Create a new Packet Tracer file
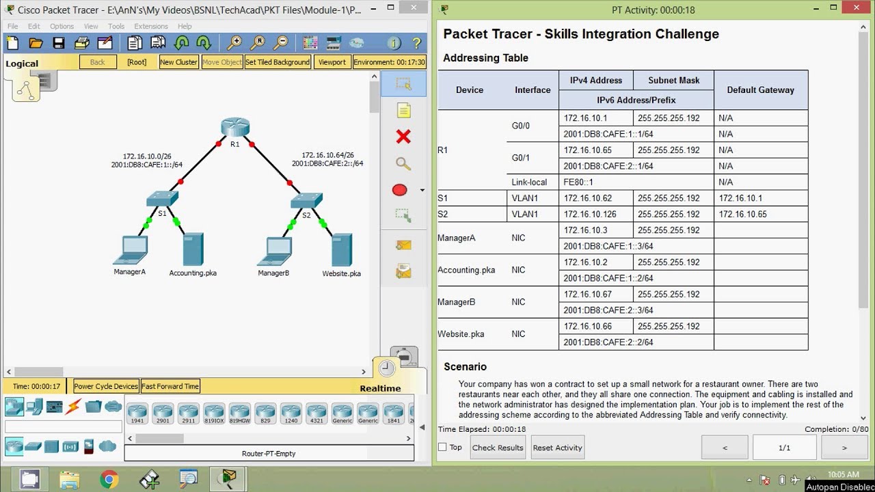Viewport: 875px width, 492px height. [x=13, y=43]
